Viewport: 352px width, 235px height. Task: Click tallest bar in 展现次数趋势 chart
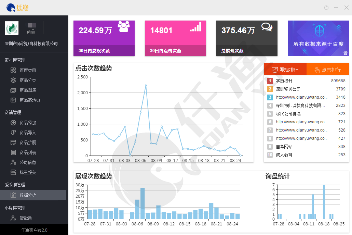pos(143,203)
